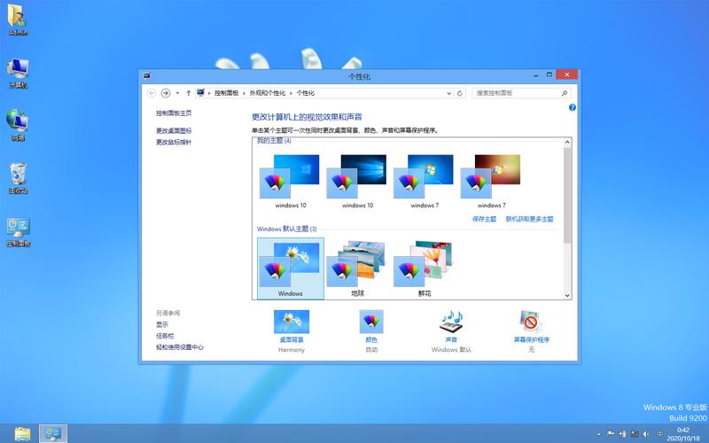Click the theme list scroll-up arrow
This screenshot has width=709, height=443.
[x=567, y=143]
